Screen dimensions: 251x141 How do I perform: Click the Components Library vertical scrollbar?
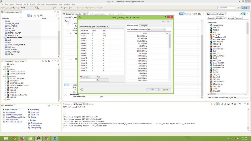[x=247, y=57]
